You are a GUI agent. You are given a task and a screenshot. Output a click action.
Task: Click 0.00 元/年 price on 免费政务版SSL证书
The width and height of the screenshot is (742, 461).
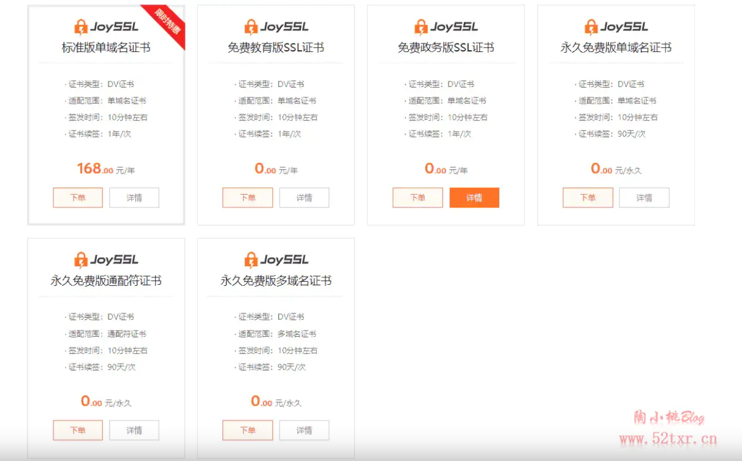click(446, 168)
